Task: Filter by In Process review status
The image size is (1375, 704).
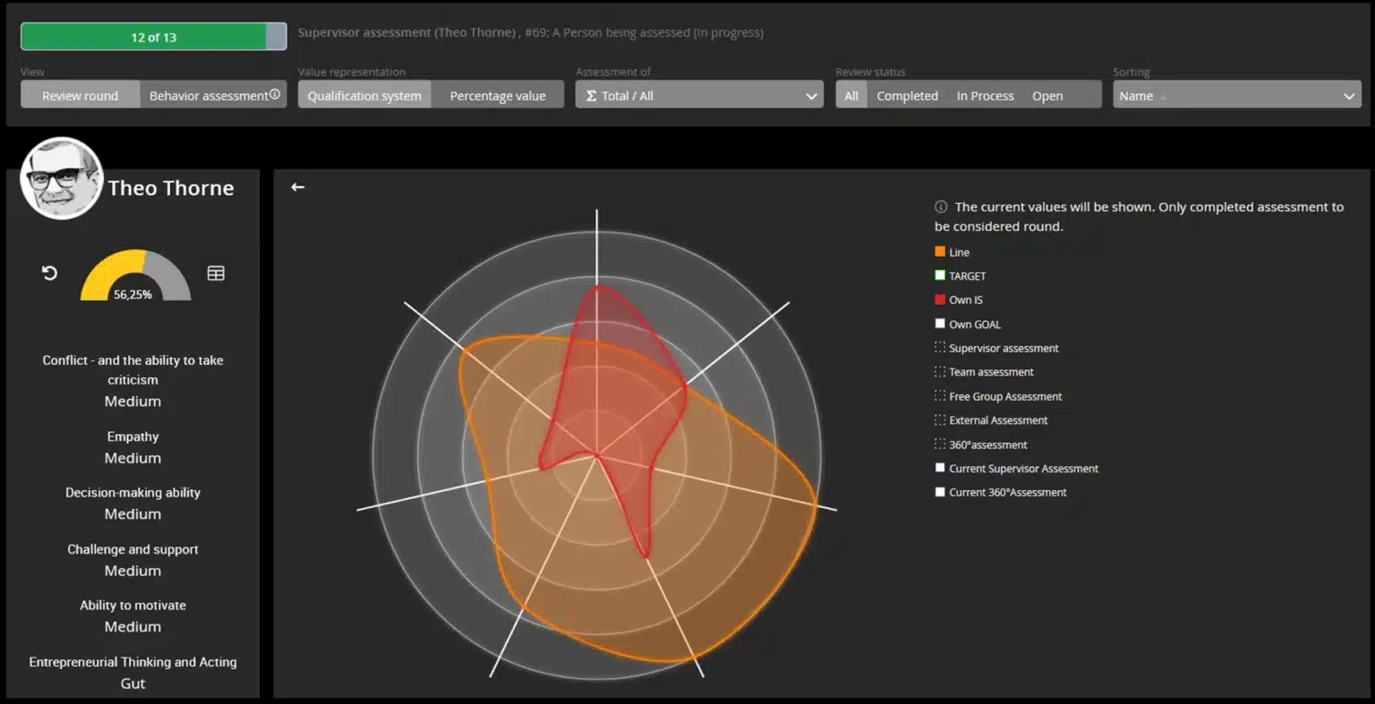Action: [985, 95]
